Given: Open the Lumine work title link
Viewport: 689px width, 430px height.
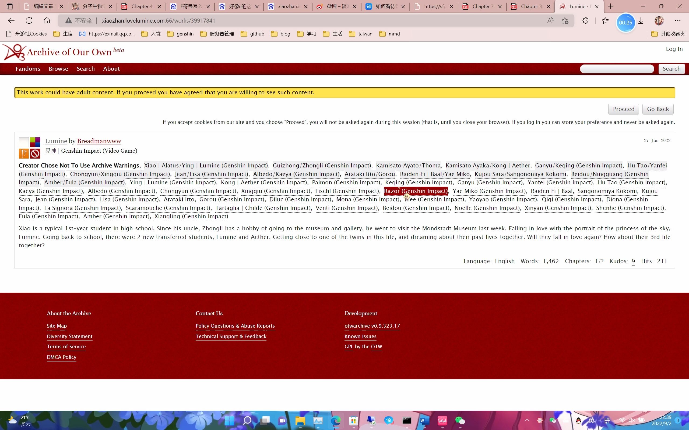Looking at the screenshot, I should pos(56,141).
